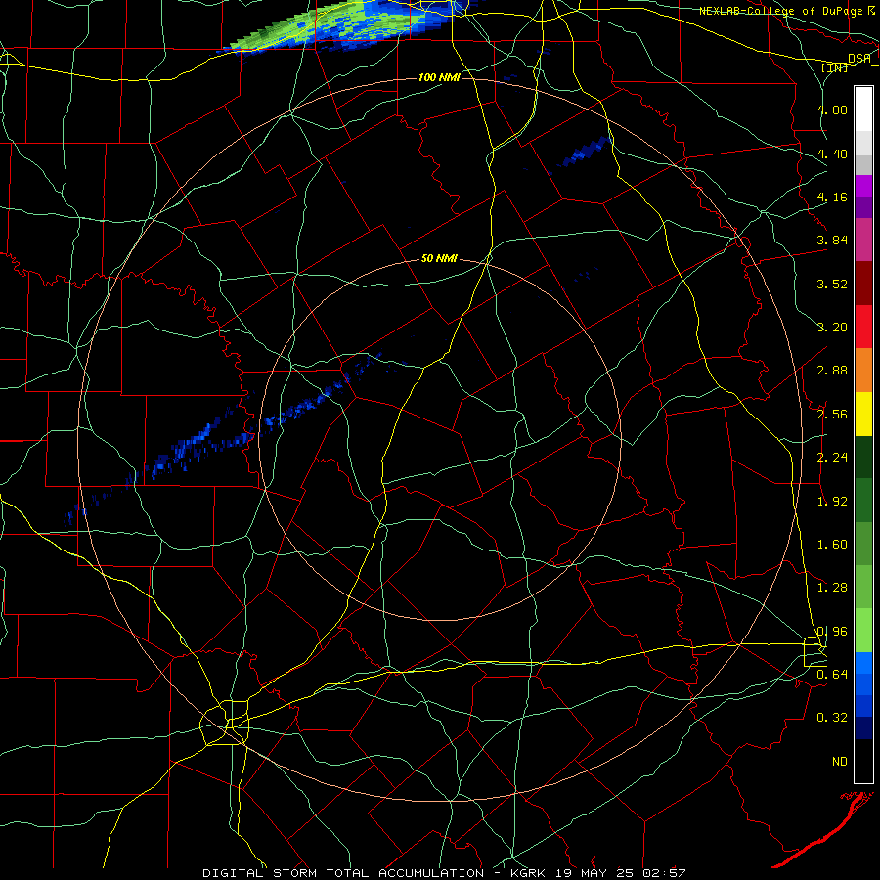
Task: Pick the white swatch atop the legend
Action: coord(863,110)
